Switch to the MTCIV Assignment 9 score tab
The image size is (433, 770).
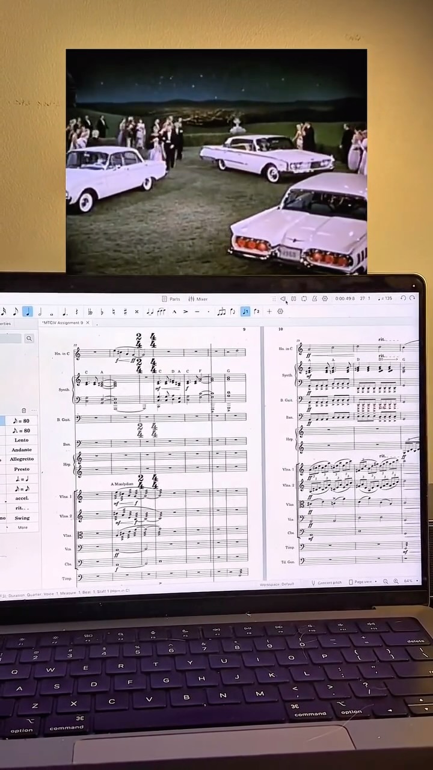pyautogui.click(x=63, y=323)
